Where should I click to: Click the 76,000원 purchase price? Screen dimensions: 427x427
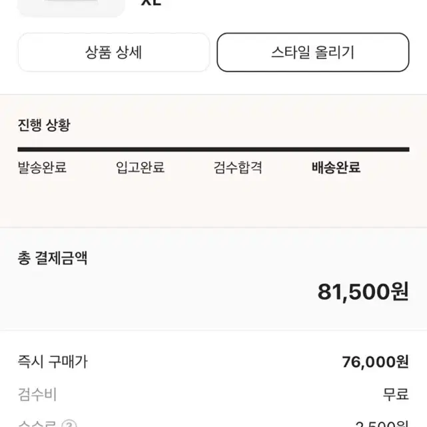375,362
